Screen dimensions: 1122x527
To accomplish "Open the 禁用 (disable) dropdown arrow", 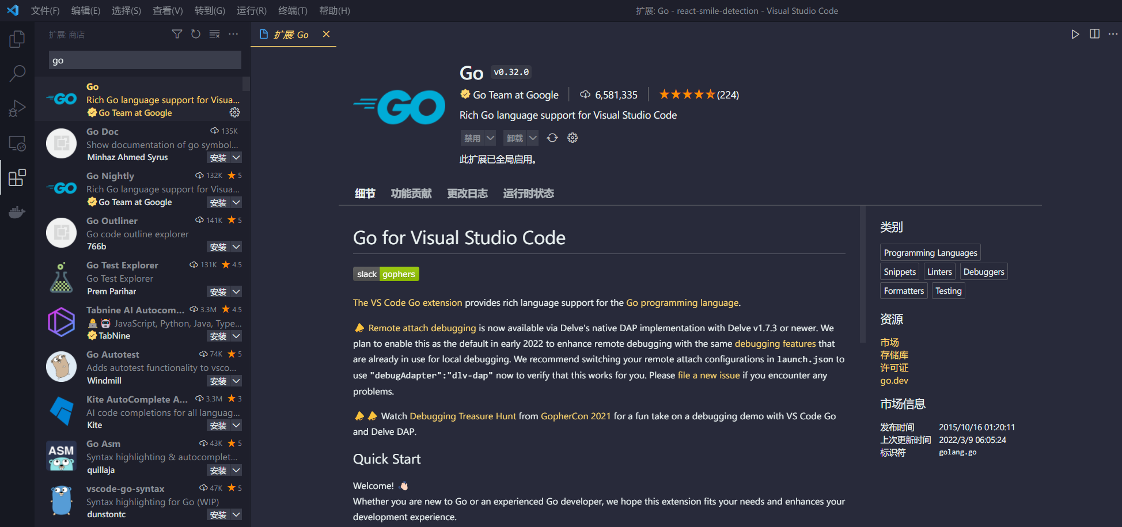I will pyautogui.click(x=490, y=138).
